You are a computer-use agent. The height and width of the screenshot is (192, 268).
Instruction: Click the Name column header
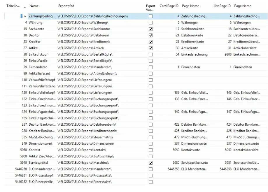point(34,6)
